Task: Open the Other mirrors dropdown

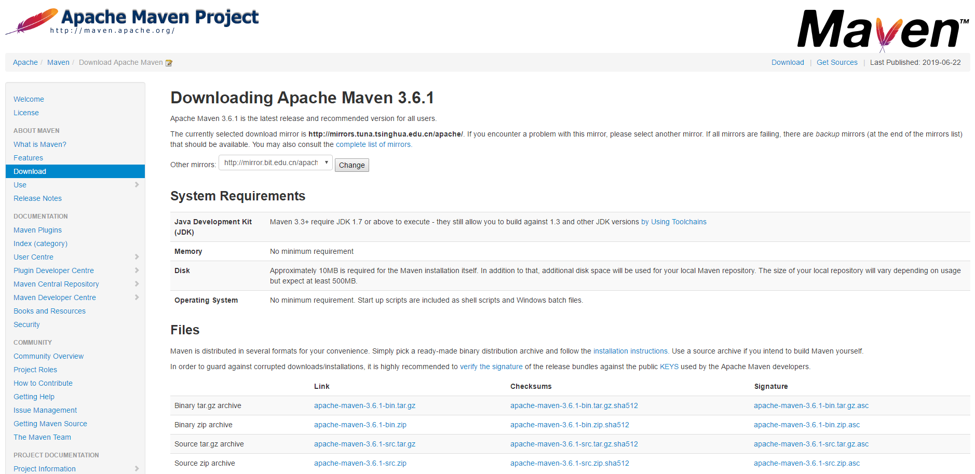Action: pos(276,162)
